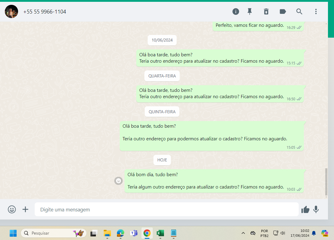Screen dimensions: 334x240
Task: Open the label tag icon
Action: [x=283, y=11]
